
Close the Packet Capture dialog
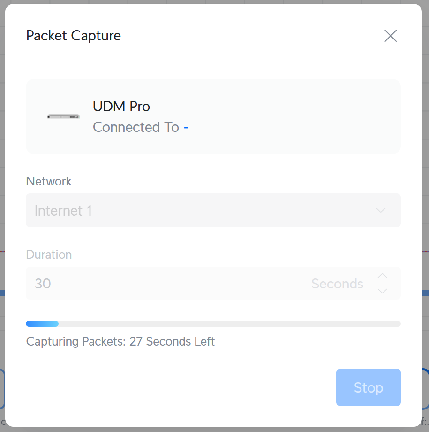tap(391, 36)
